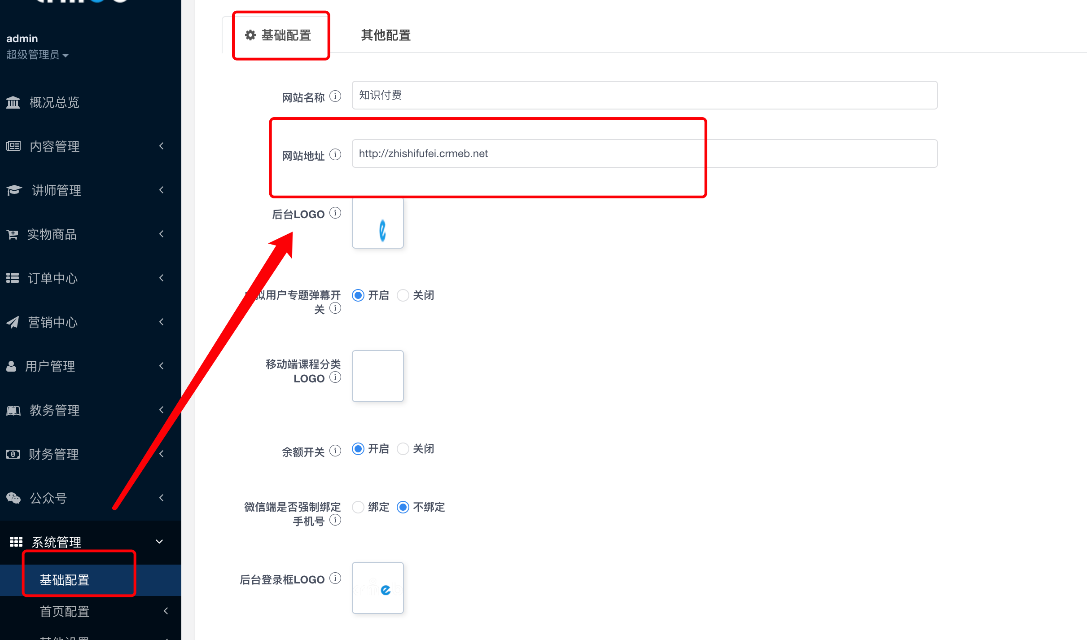Image resolution: width=1087 pixels, height=640 pixels.
Task: Click info icon next to 后台登录框LOGO
Action: click(x=335, y=578)
